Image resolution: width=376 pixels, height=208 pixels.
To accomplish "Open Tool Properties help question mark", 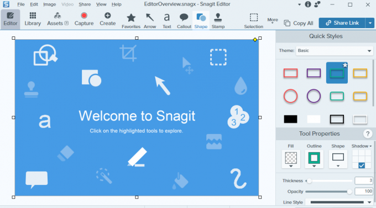I will pos(368,134).
